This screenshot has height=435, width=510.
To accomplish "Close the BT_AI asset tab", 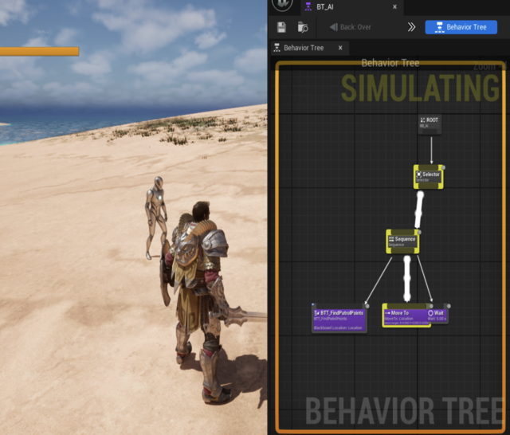I will 394,7.
